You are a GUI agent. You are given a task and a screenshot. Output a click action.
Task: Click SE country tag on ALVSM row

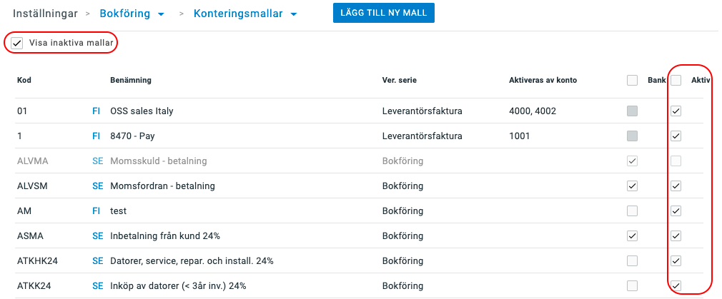pyautogui.click(x=98, y=186)
